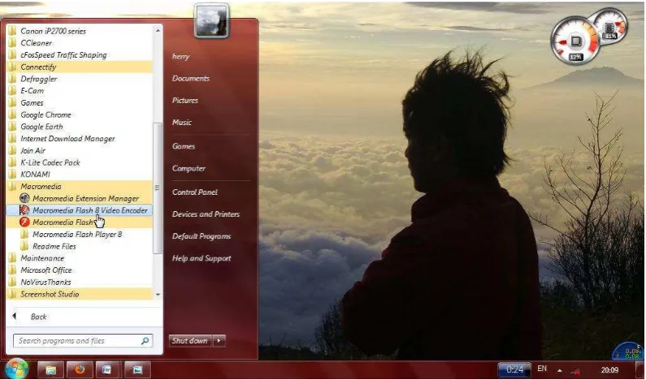Open the file explorer taskbar icon
Image resolution: width=646 pixels, height=380 pixels.
[x=51, y=369]
